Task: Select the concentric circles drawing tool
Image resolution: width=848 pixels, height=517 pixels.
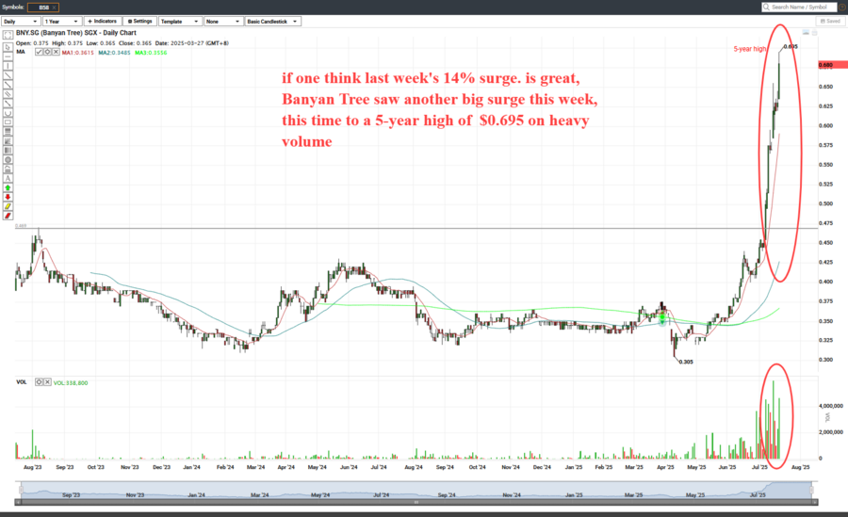Action: coord(8,159)
